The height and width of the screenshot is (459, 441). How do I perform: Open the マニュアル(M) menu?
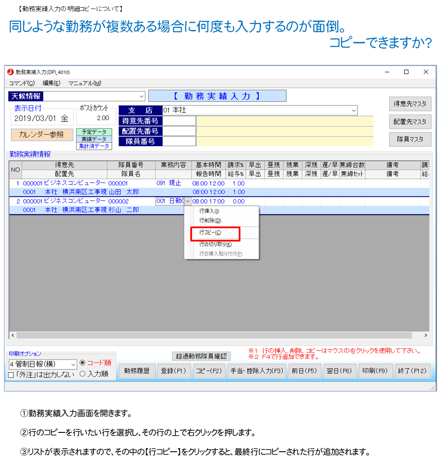coord(85,83)
